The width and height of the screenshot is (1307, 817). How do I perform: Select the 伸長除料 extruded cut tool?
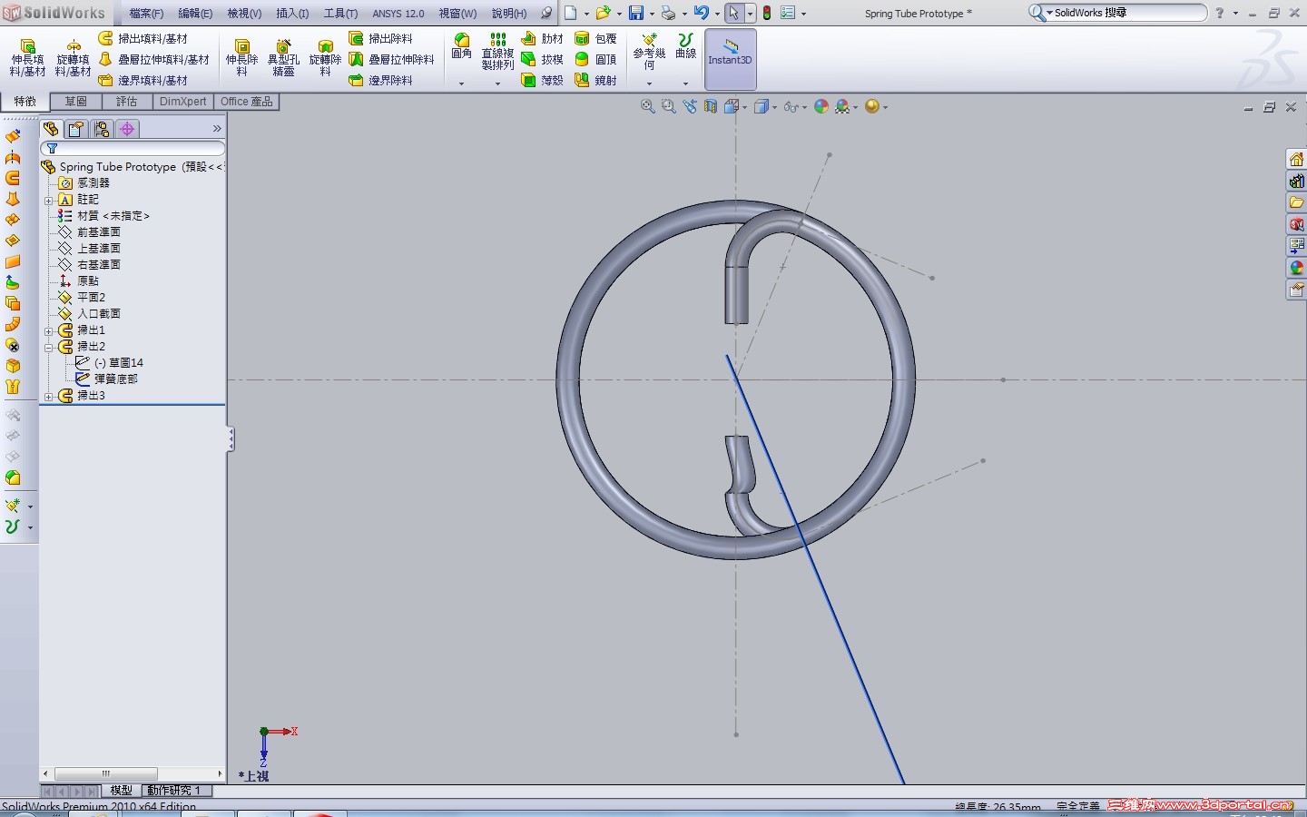(x=241, y=58)
